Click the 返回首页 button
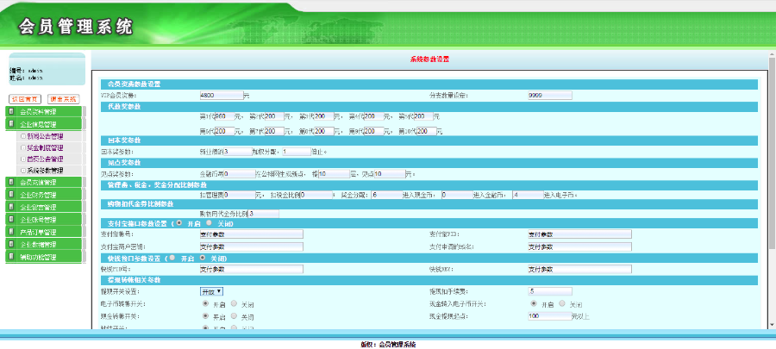This screenshot has height=349, width=776. click(25, 99)
